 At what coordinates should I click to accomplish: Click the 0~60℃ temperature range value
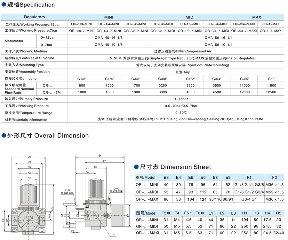[176, 113]
